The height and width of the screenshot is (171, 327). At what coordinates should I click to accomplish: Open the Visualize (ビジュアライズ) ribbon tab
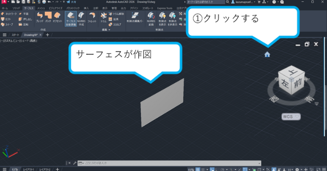55,8
